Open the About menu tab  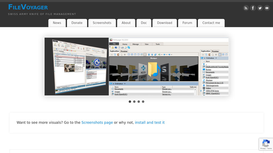click(126, 23)
